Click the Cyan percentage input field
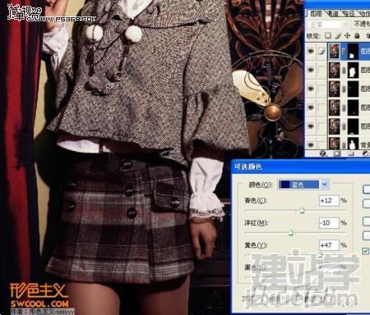 (329, 200)
